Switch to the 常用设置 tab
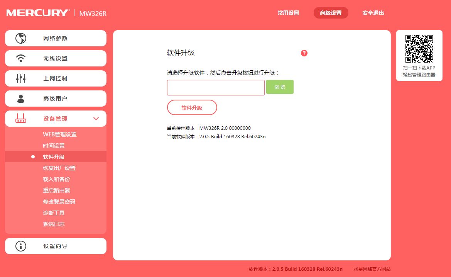The height and width of the screenshot is (277, 451). 288,13
